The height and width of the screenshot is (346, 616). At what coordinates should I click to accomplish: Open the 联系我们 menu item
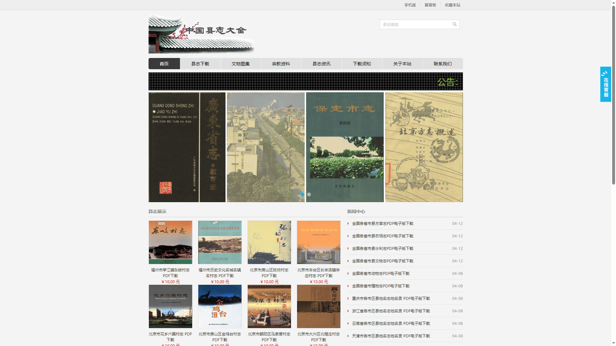coord(443,64)
